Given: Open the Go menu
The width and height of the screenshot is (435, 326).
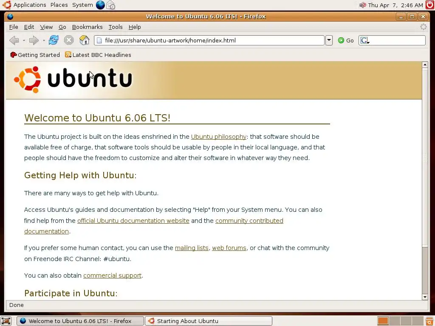Looking at the screenshot, I should tap(62, 27).
